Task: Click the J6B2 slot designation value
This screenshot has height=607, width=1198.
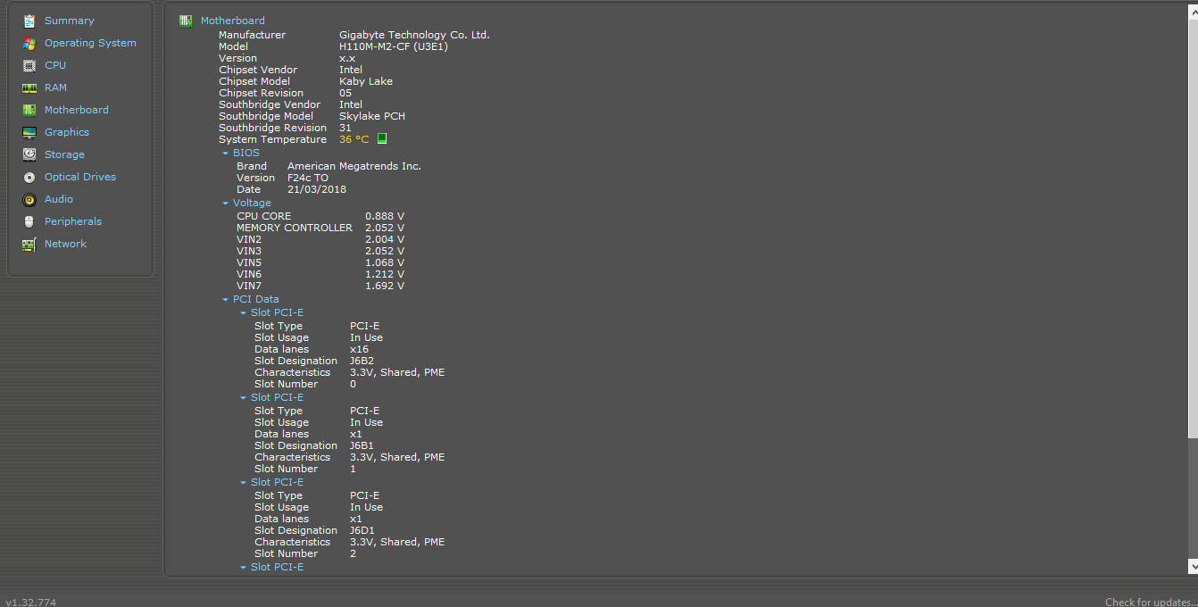Action: (x=362, y=361)
